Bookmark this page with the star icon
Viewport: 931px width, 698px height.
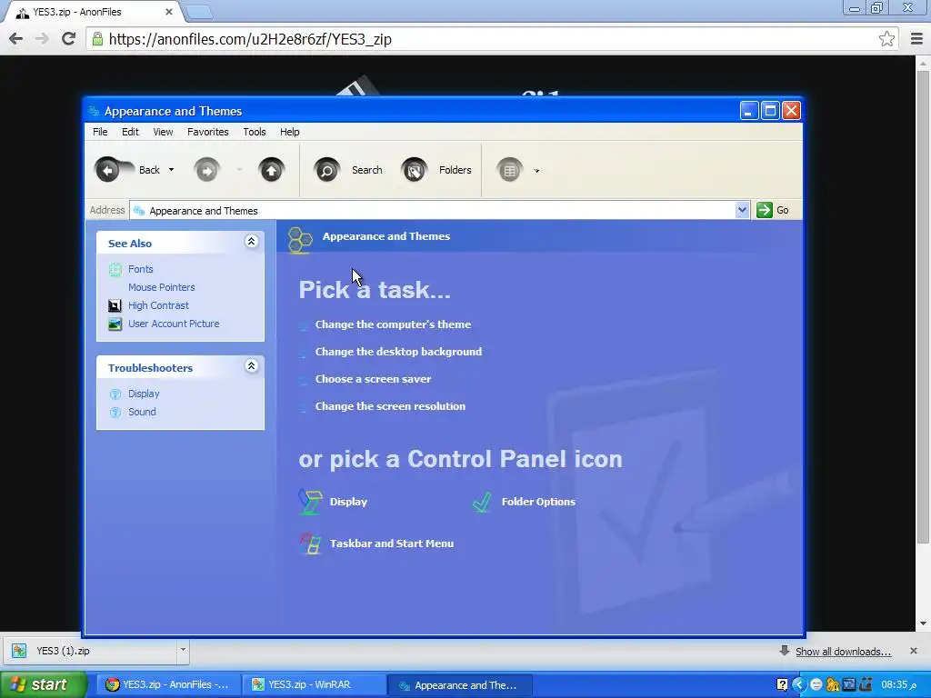[x=886, y=39]
